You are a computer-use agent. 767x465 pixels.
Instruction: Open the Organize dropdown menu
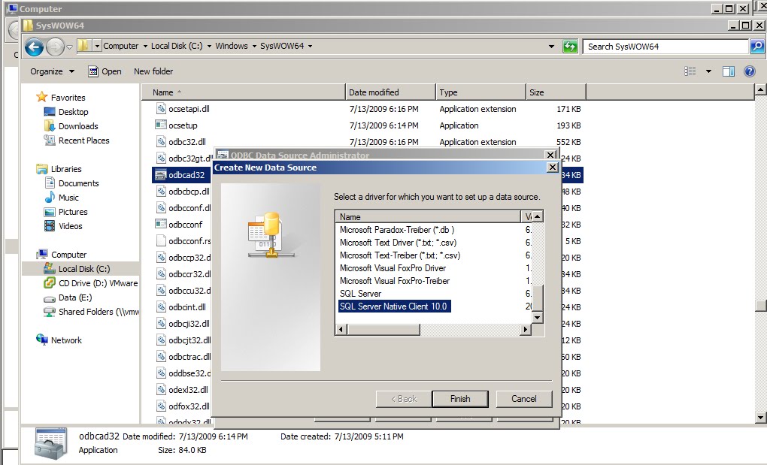(50, 71)
